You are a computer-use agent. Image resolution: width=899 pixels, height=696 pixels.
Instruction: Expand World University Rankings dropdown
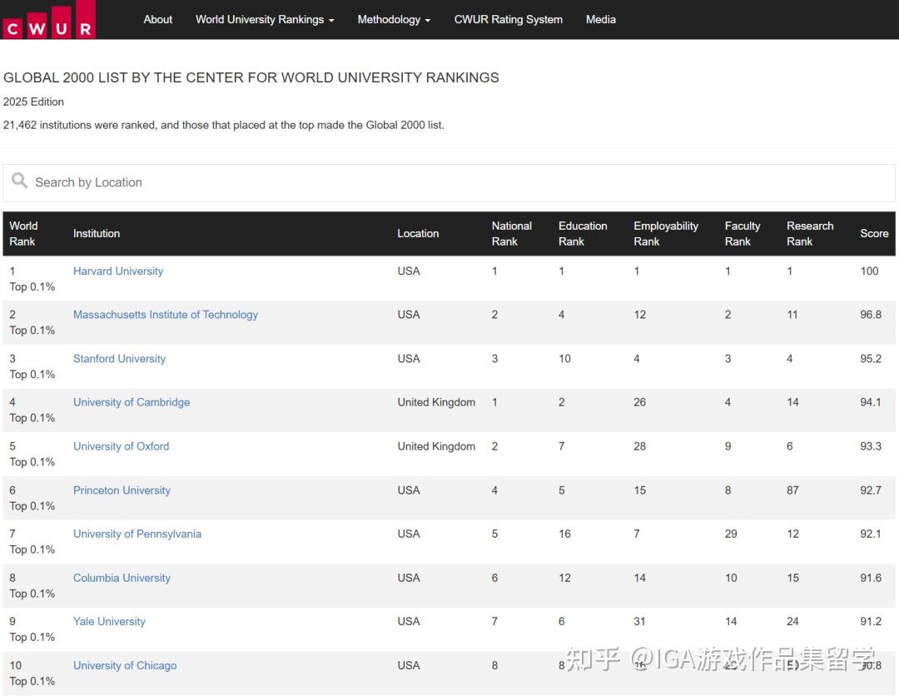coord(264,19)
